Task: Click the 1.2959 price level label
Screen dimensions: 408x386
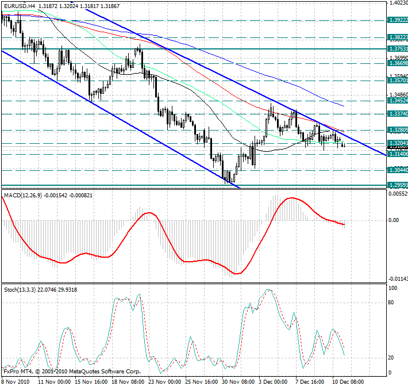Action: click(x=397, y=185)
